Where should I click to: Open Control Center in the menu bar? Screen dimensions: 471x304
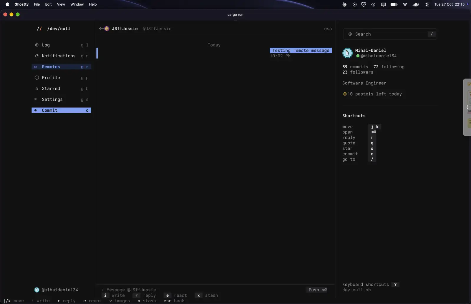pyautogui.click(x=427, y=4)
